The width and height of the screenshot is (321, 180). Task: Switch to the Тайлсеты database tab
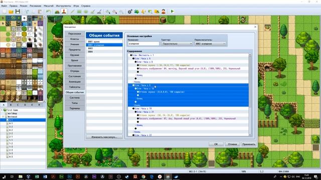pos(75,87)
